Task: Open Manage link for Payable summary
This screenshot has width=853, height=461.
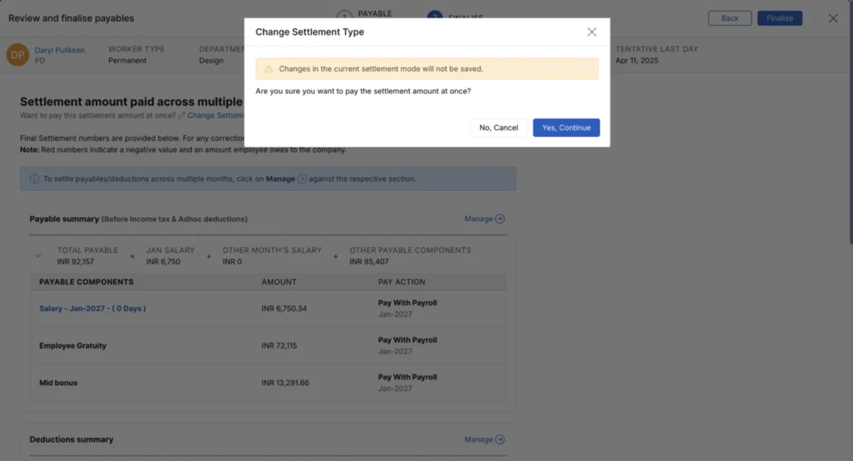Action: 478,219
